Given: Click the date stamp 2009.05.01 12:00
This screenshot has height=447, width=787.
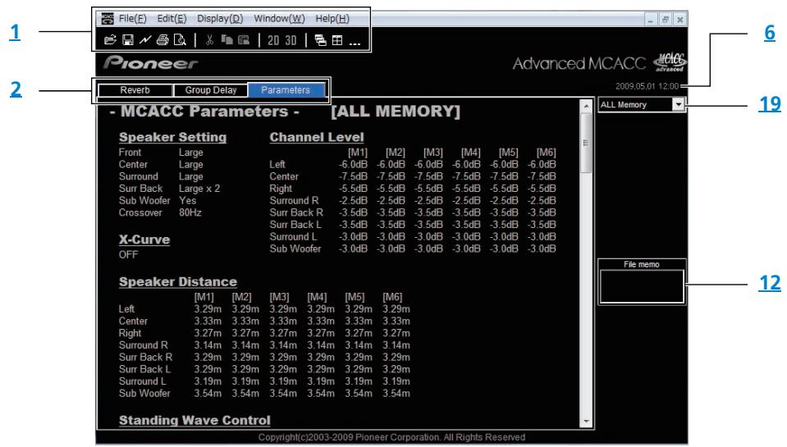Looking at the screenshot, I should click(647, 86).
